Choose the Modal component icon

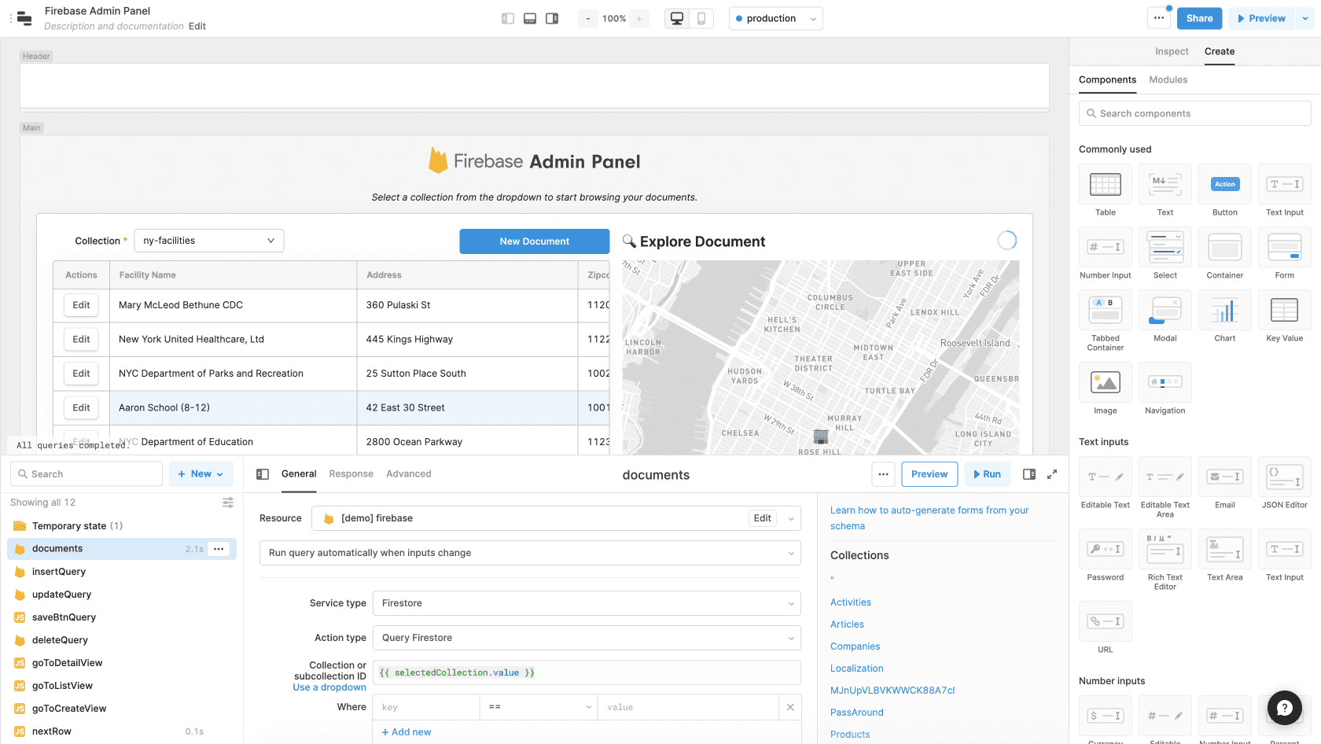pos(1165,311)
